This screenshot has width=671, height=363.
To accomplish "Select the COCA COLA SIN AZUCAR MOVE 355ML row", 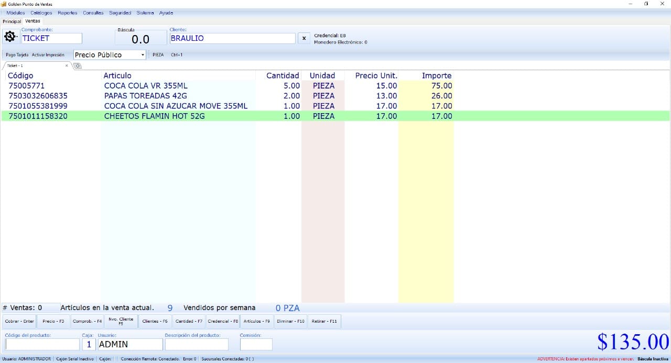I will coord(335,106).
